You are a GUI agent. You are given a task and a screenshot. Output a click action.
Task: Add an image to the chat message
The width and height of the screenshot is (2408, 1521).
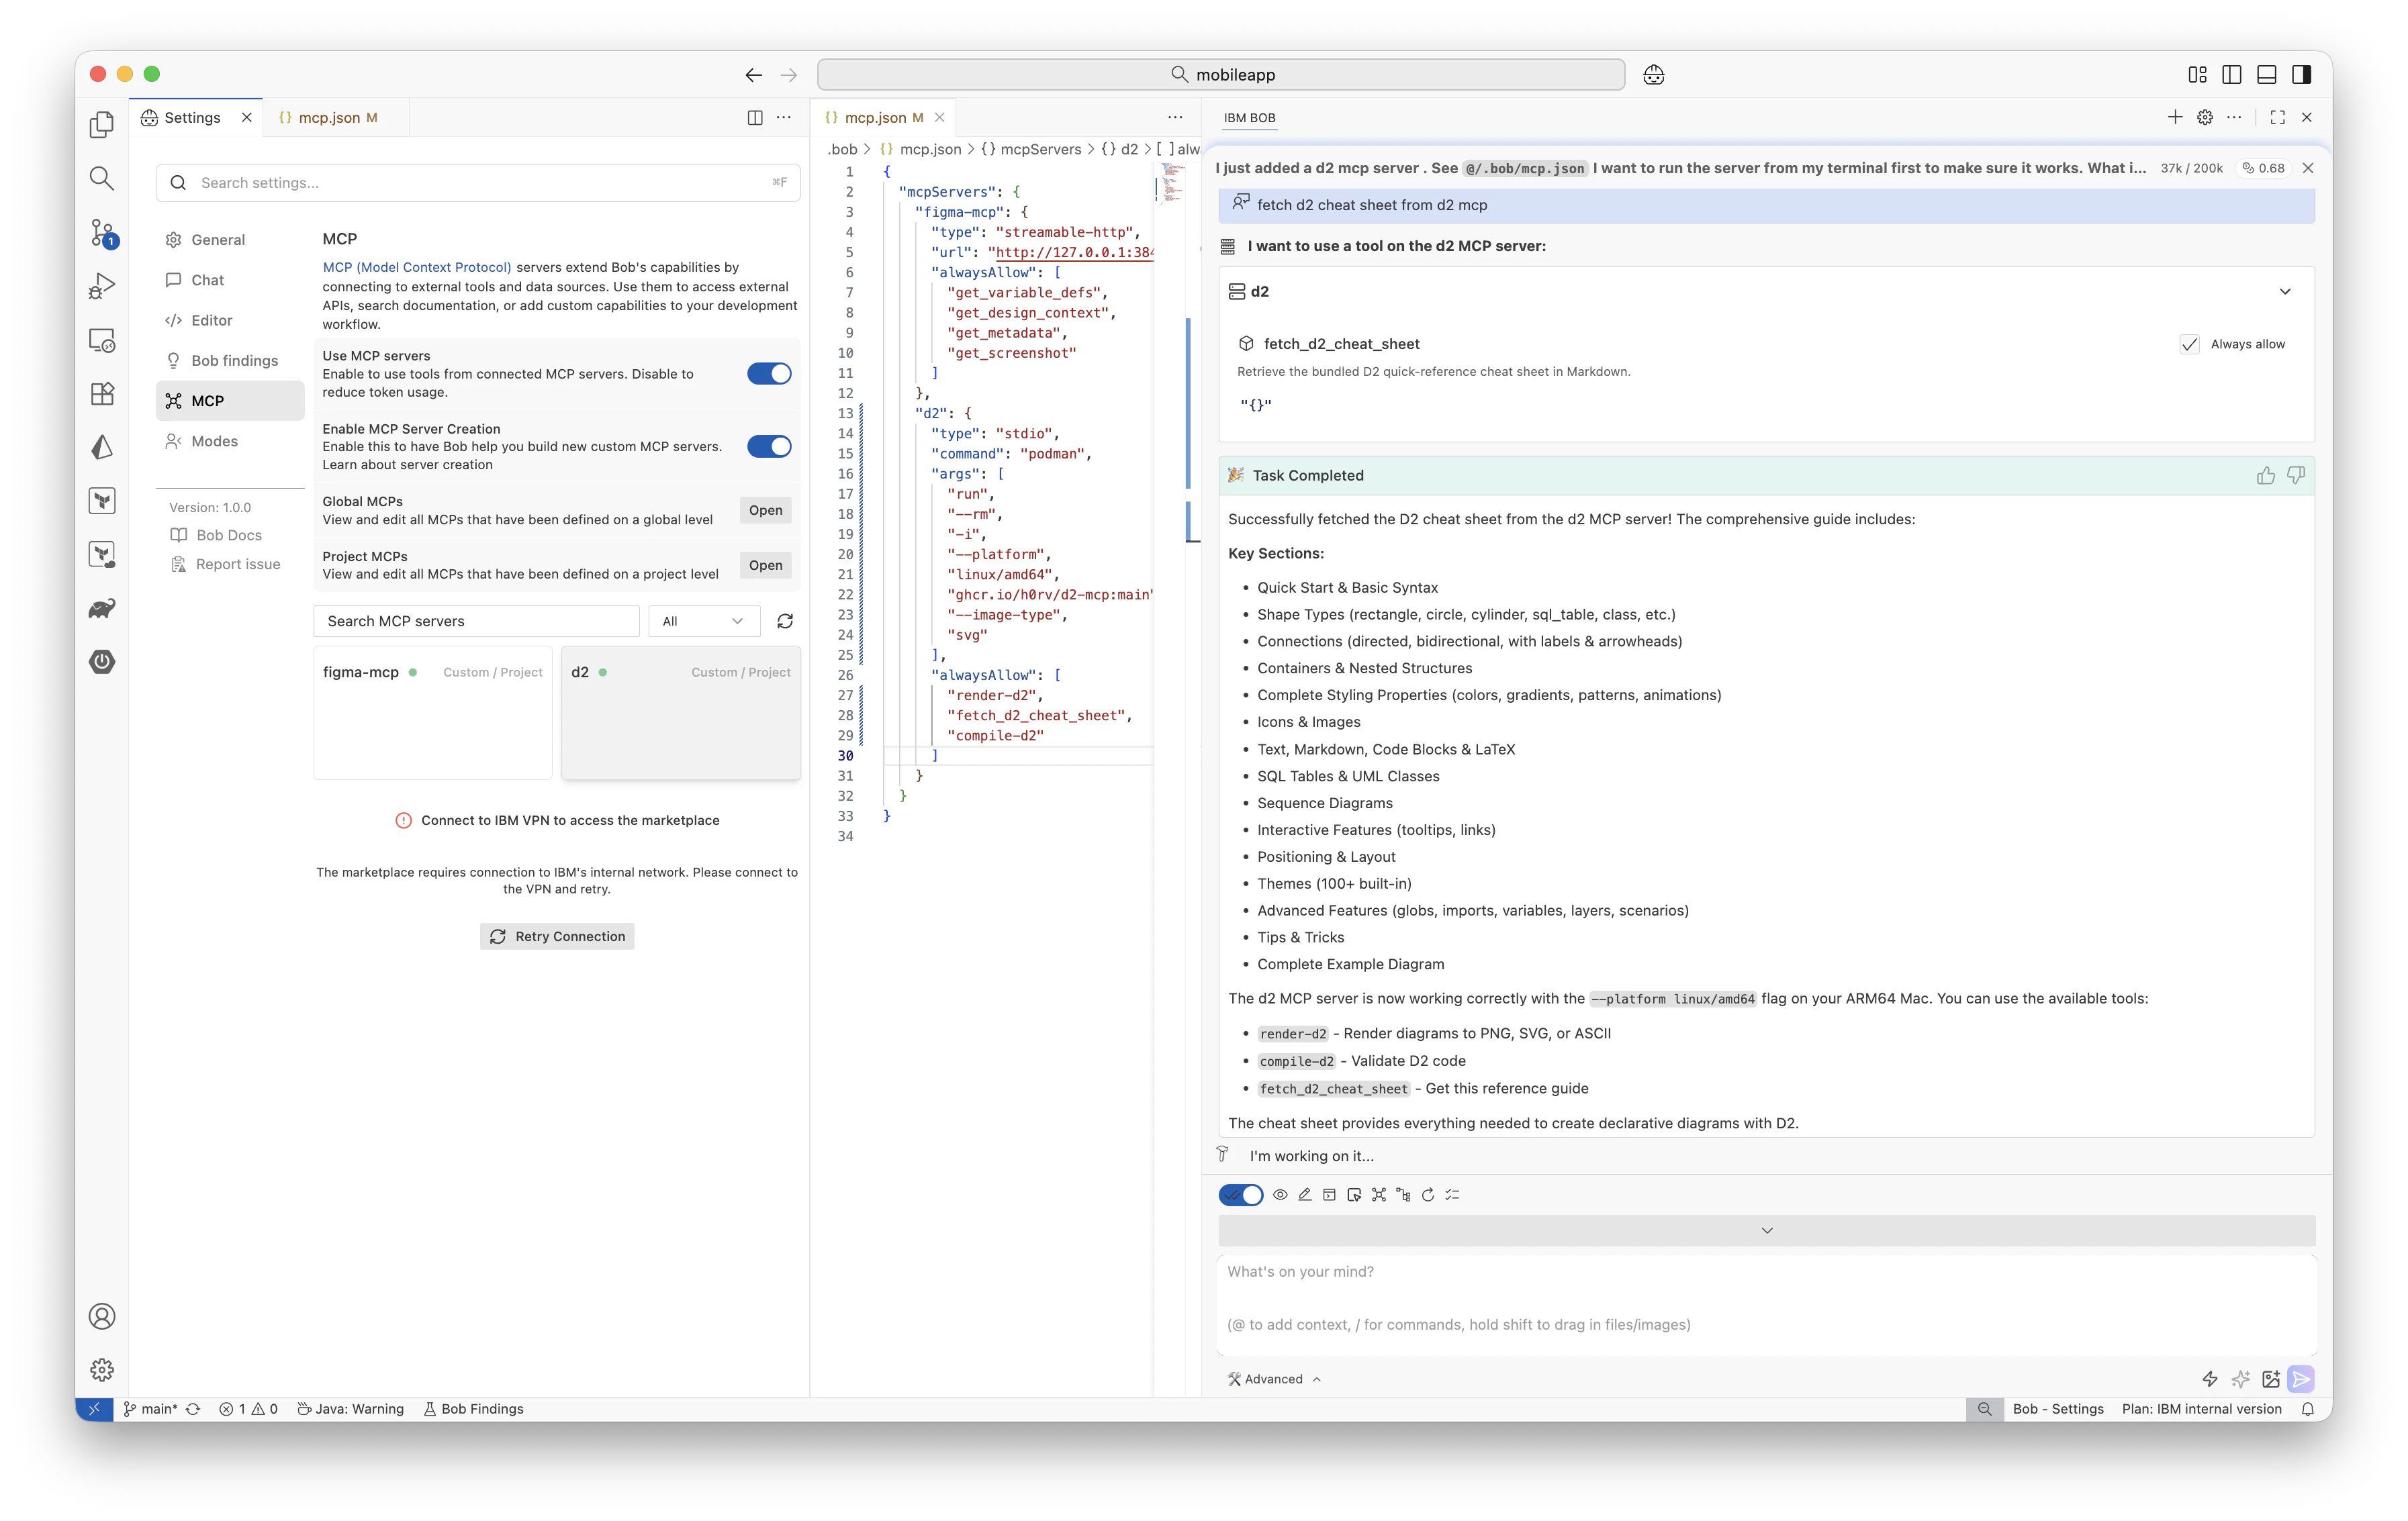point(2270,1379)
